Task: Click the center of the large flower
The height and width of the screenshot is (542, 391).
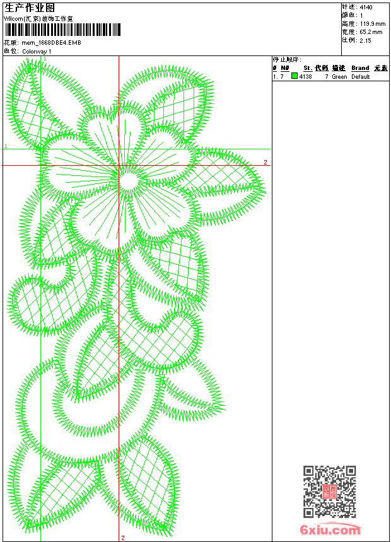Action: pyautogui.click(x=129, y=182)
